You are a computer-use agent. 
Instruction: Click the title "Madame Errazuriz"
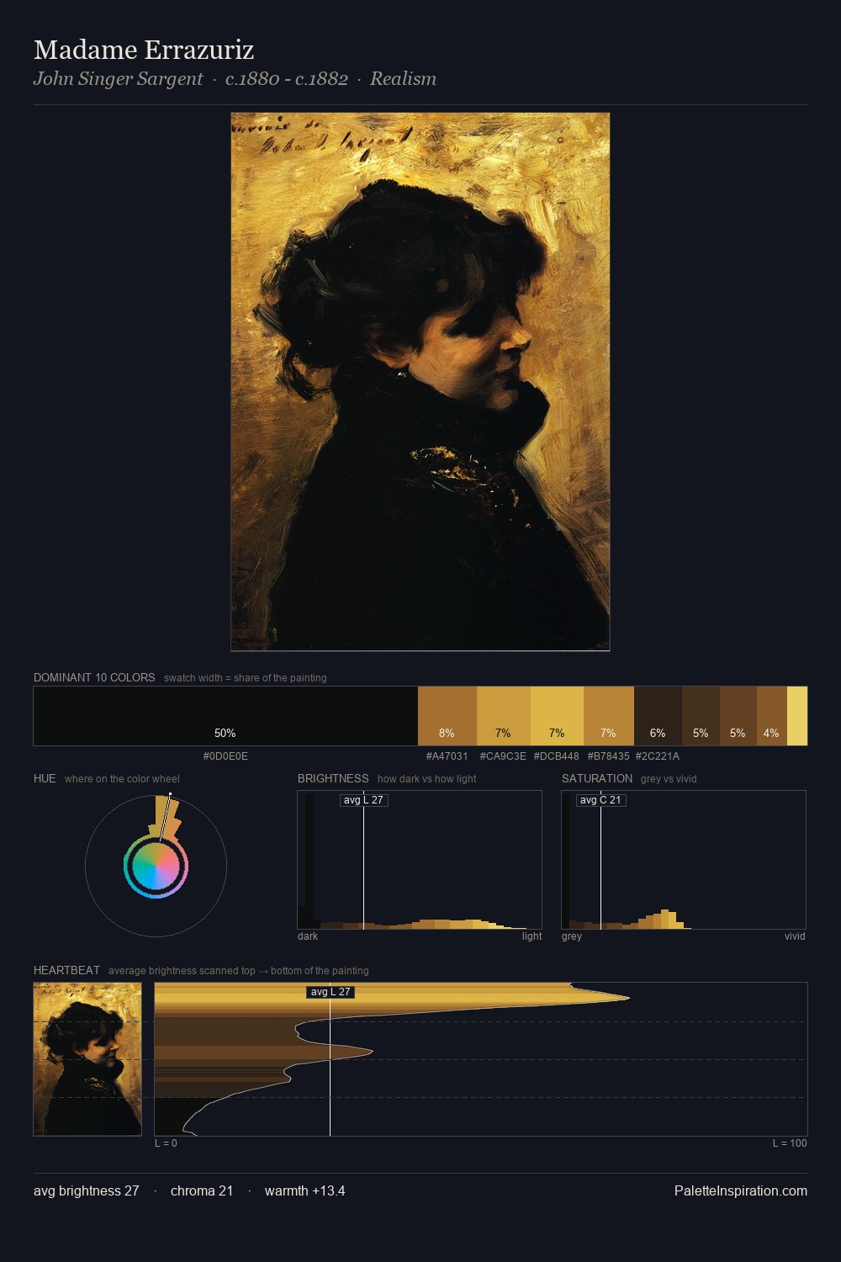pos(144,50)
